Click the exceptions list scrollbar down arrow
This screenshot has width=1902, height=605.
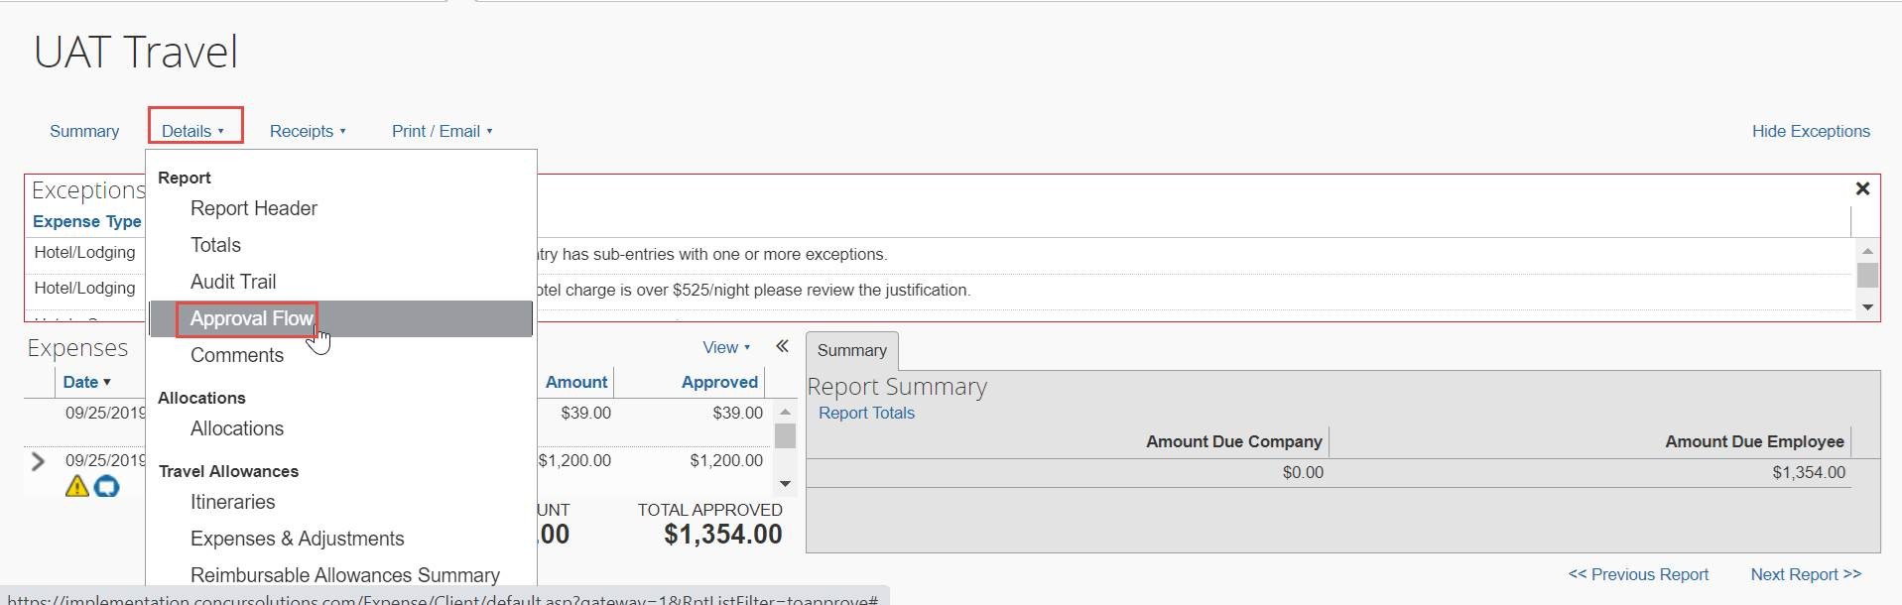coord(1867,307)
